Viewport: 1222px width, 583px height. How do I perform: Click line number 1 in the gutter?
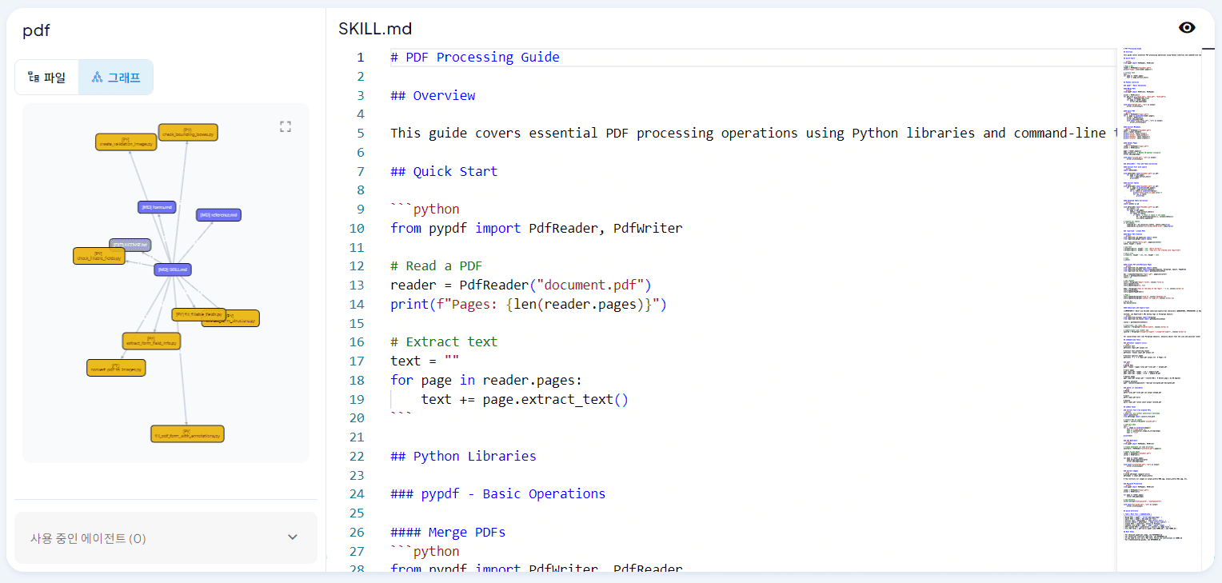tap(360, 57)
